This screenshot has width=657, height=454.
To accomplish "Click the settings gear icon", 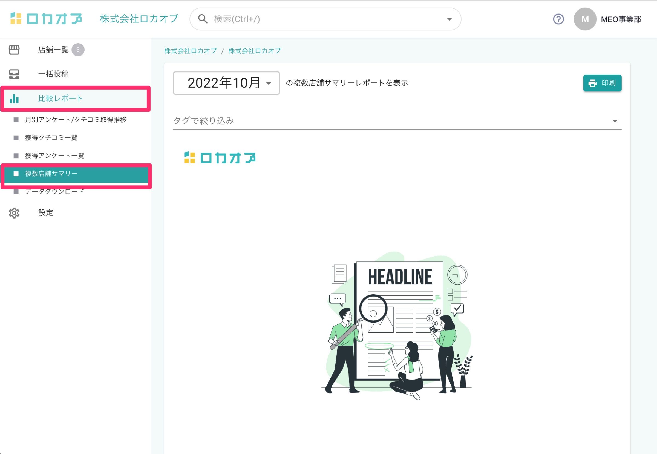I will pos(14,213).
